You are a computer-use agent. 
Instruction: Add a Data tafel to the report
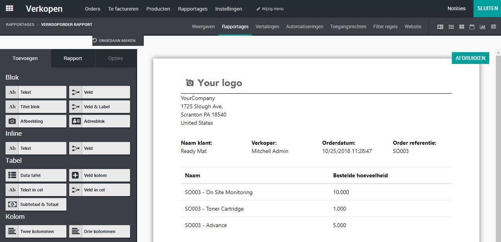coord(35,175)
